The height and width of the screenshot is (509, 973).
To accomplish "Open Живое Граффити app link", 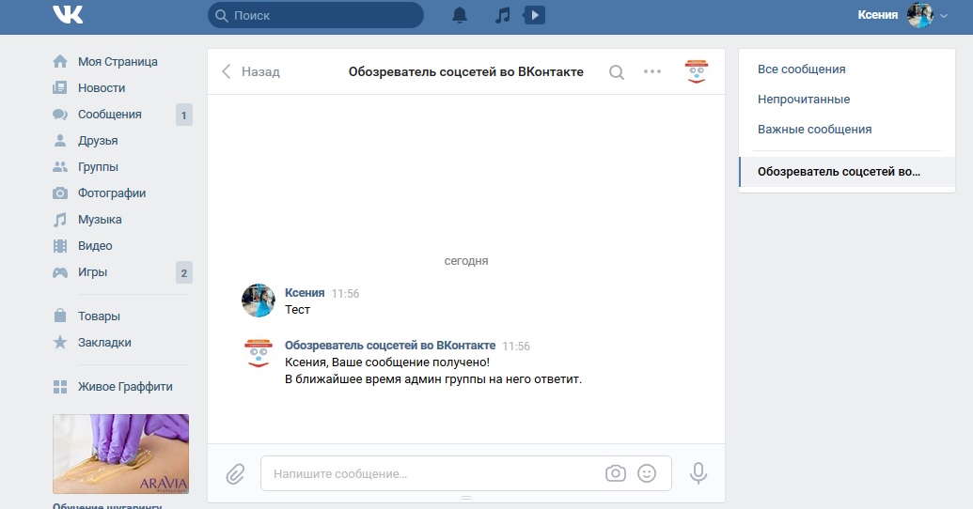I will click(125, 387).
